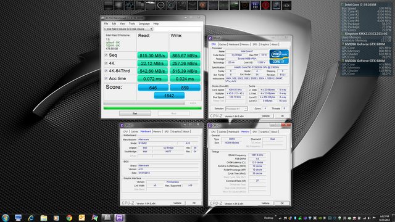Open the Help menu in AS SSD Benchmark
The width and height of the screenshot is (395, 222).
(156, 23)
